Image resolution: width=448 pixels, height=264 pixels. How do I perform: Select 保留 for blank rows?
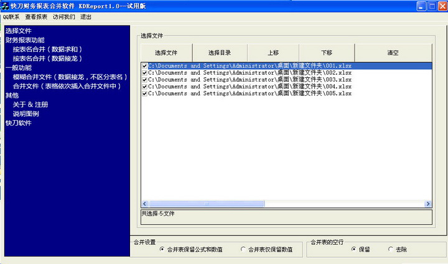(361, 250)
